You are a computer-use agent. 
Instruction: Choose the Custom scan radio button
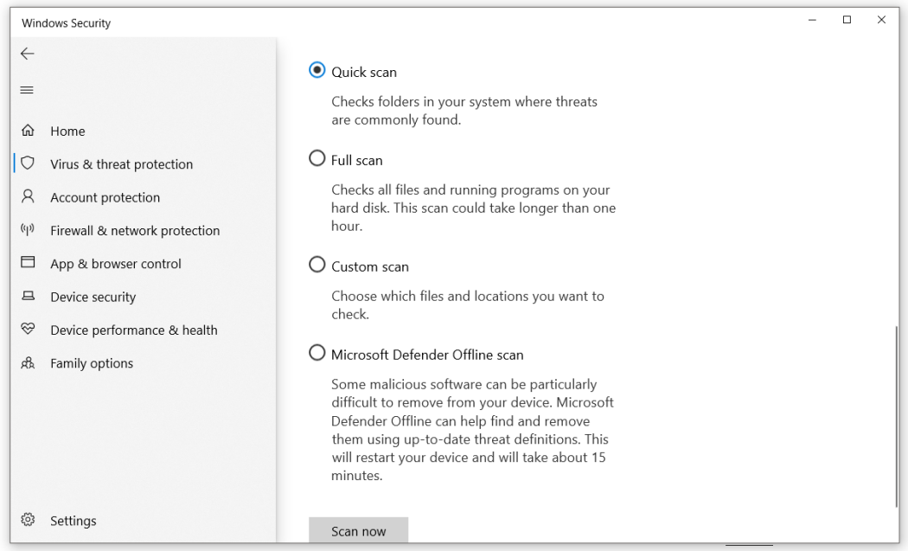pos(317,265)
